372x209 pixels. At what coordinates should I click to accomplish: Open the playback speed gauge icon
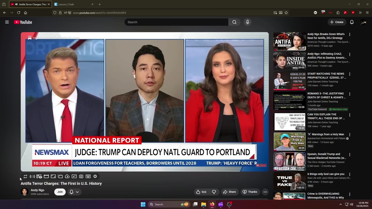(x=67, y=176)
